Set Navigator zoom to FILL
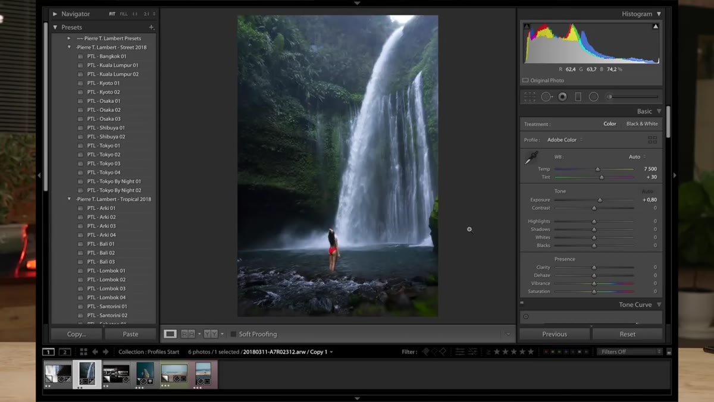Image resolution: width=714 pixels, height=402 pixels. [124, 14]
